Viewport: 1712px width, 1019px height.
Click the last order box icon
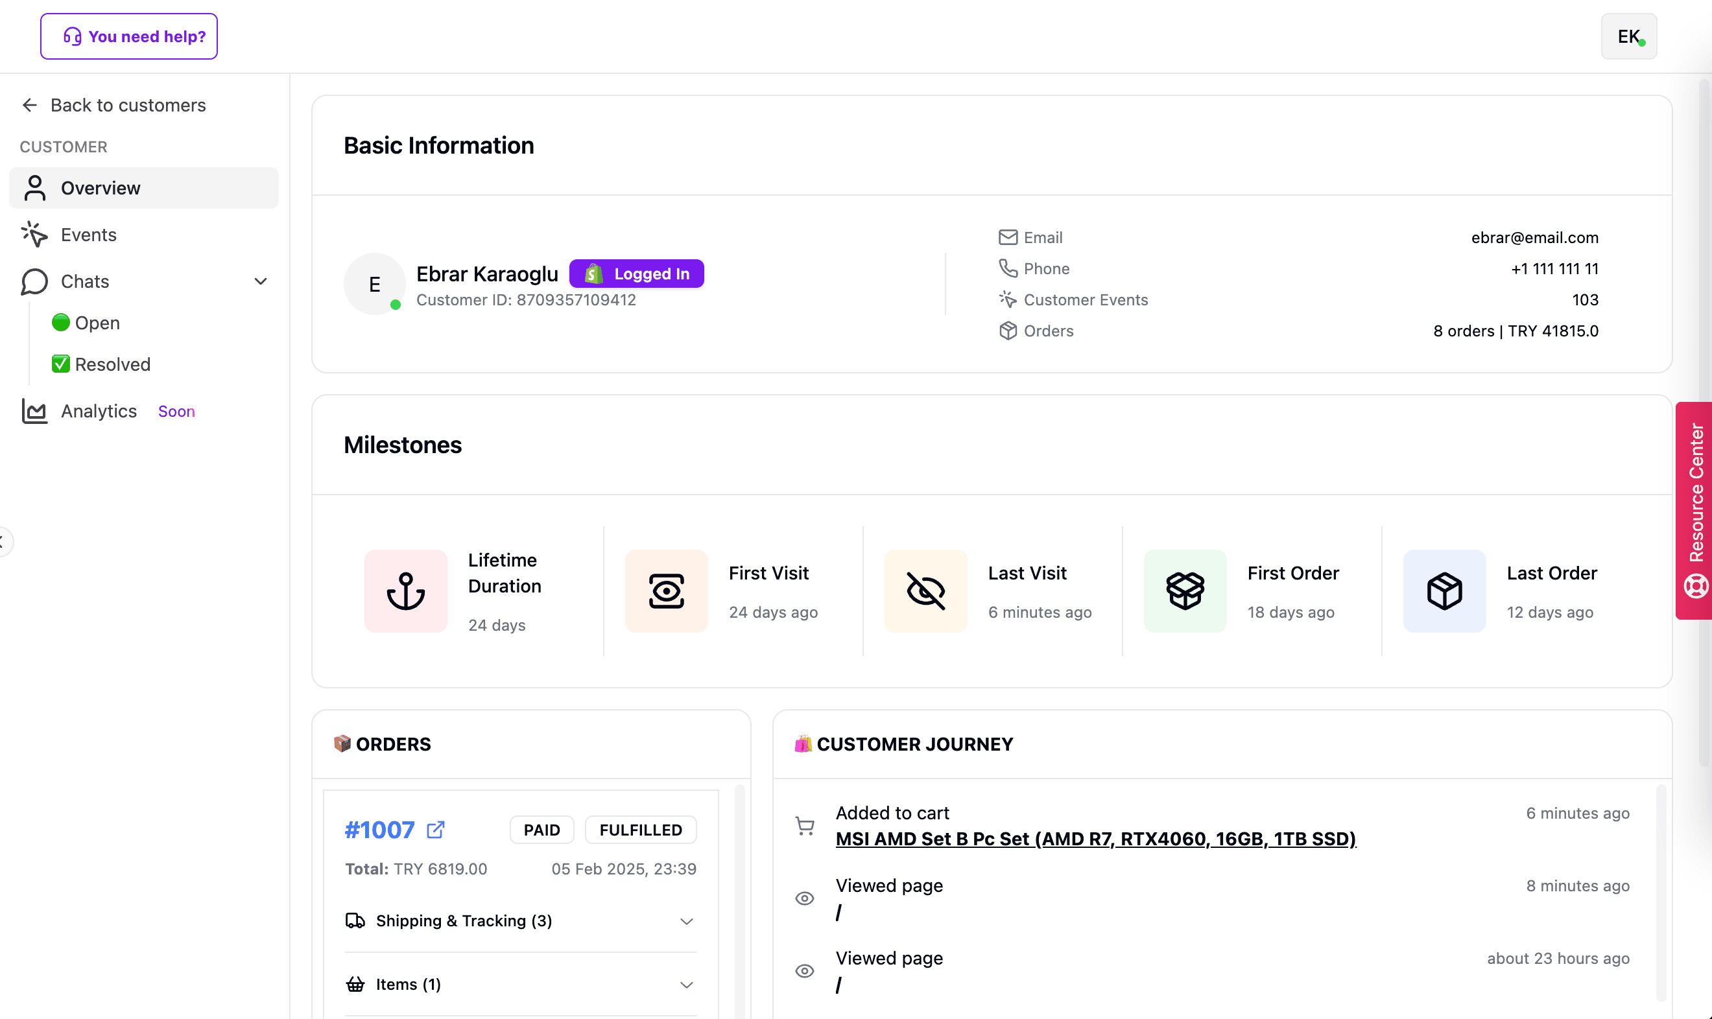click(x=1445, y=591)
